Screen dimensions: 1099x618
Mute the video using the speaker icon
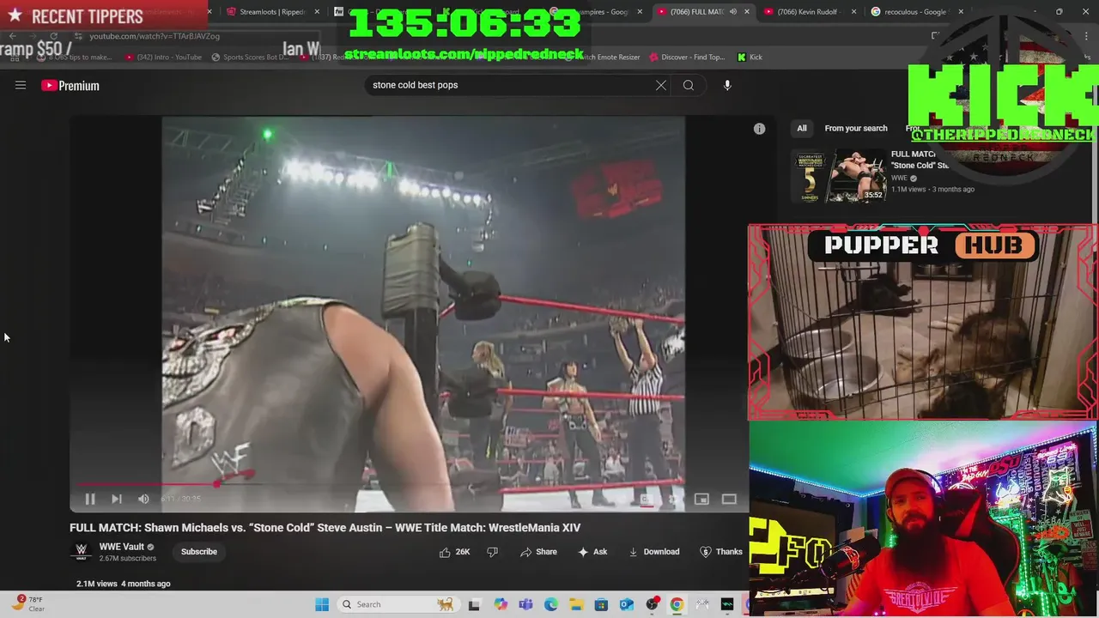[143, 499]
